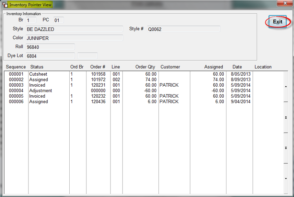Click the Dye Lot field 6804
294x197 pixels.
50,56
